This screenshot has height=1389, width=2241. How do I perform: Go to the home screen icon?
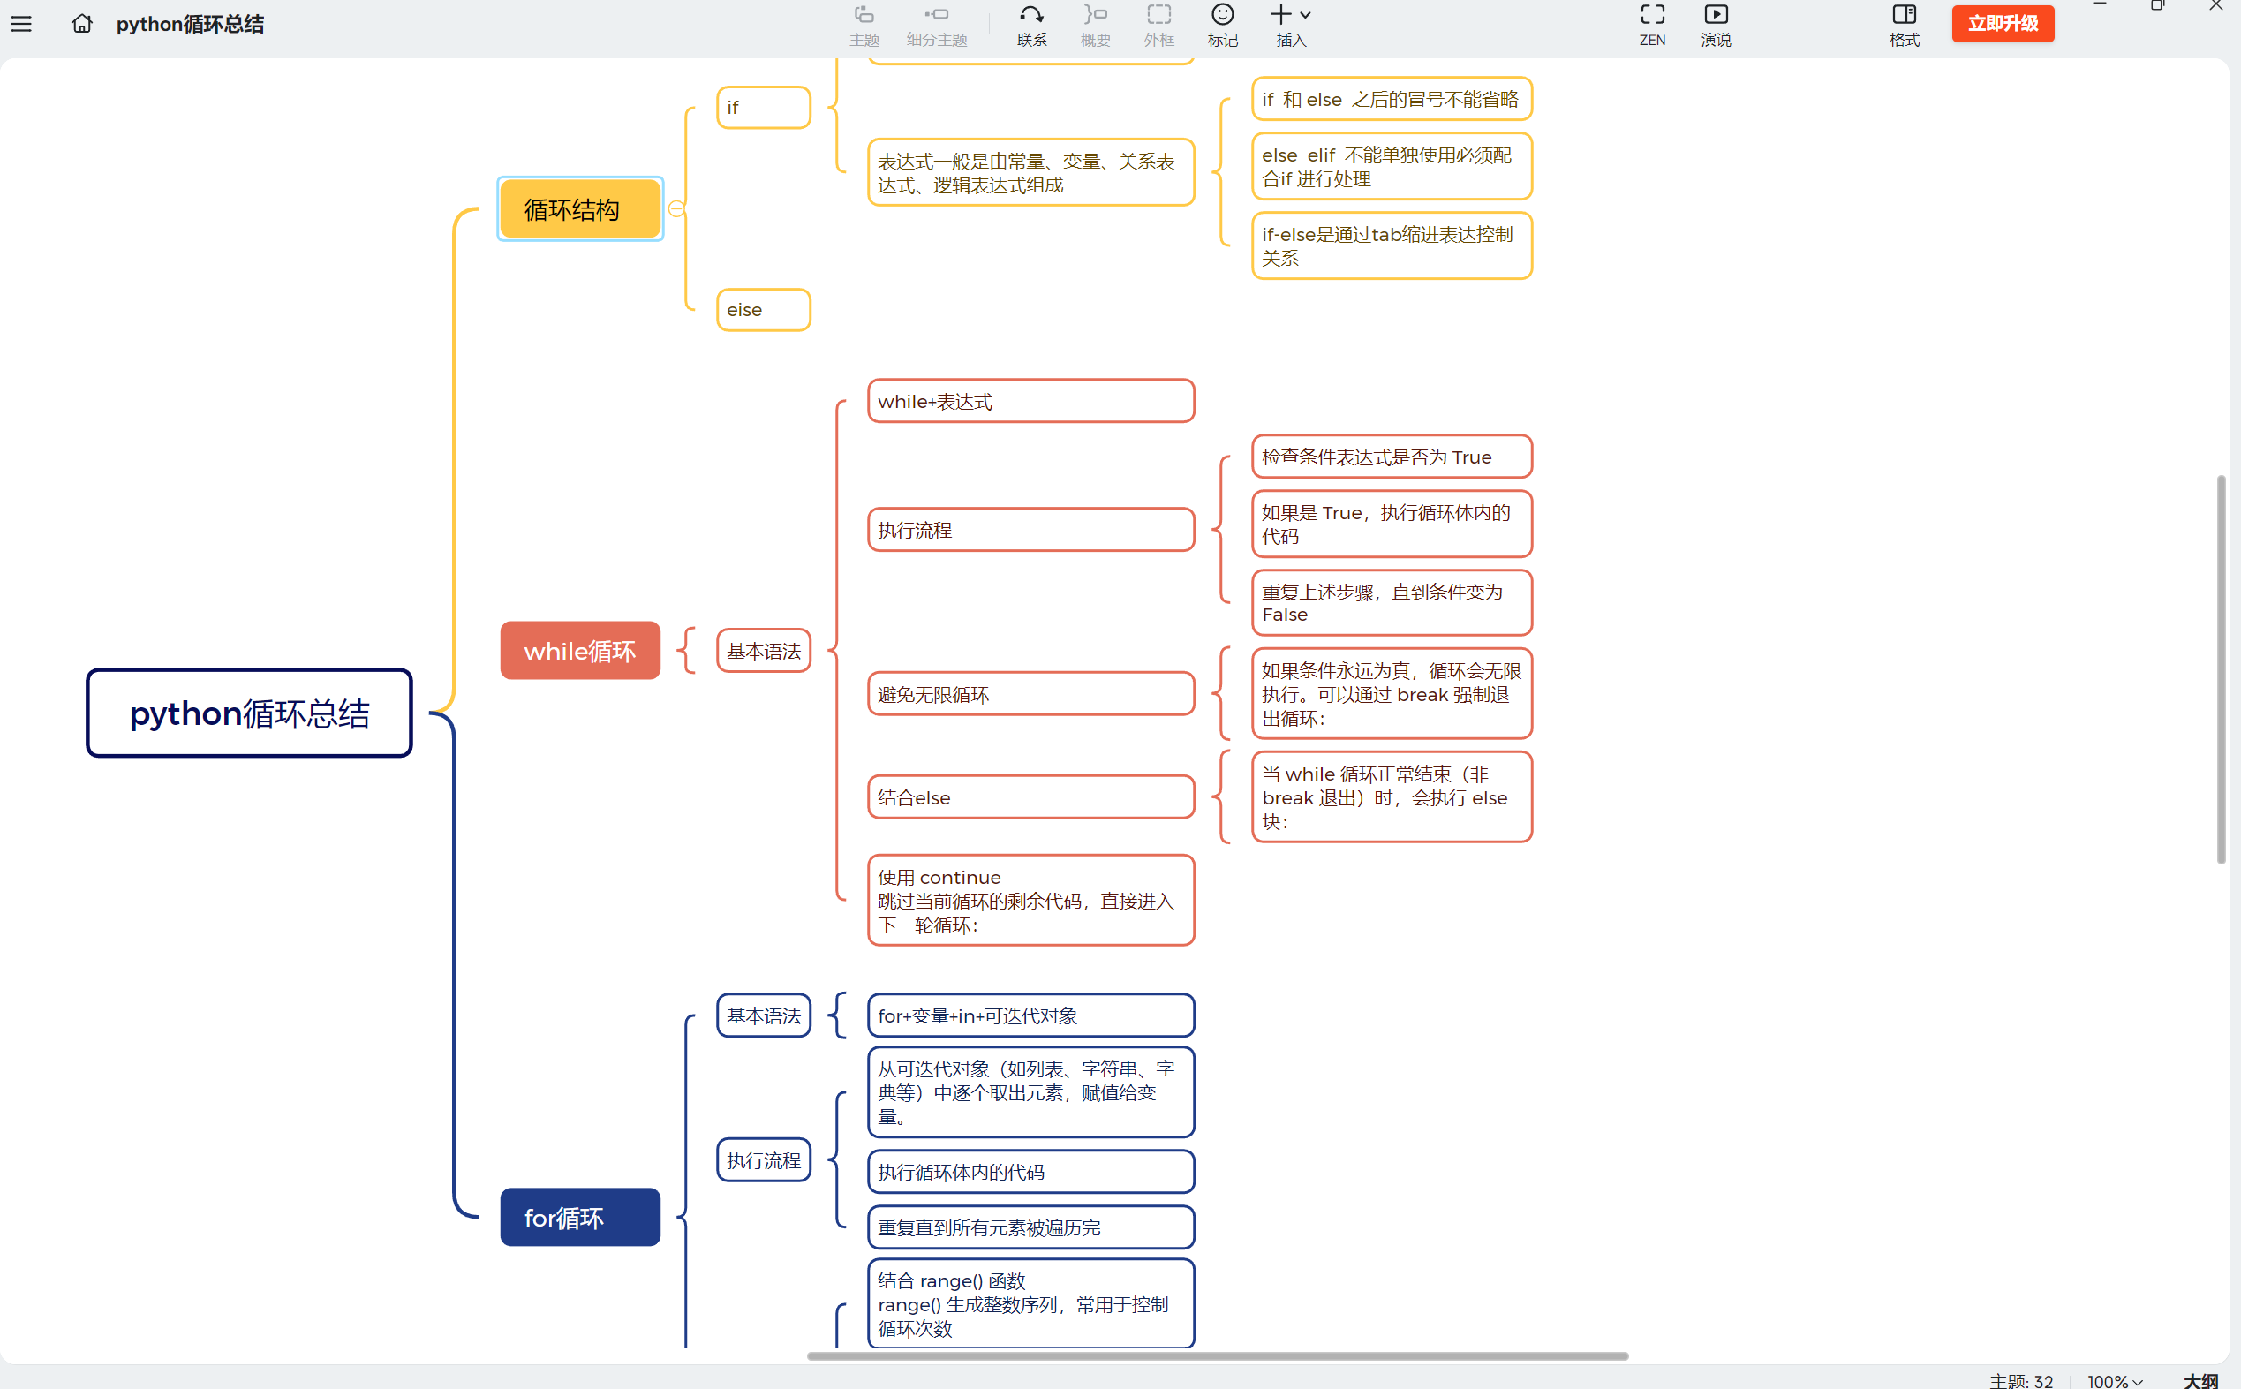pos(82,24)
